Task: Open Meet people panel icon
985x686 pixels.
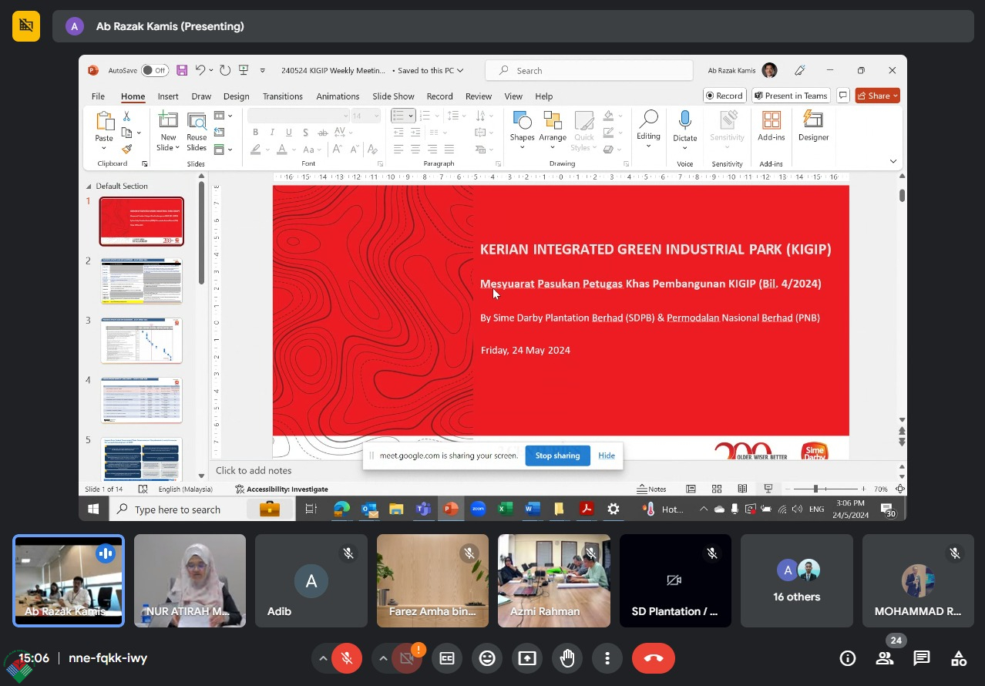Action: [x=885, y=658]
